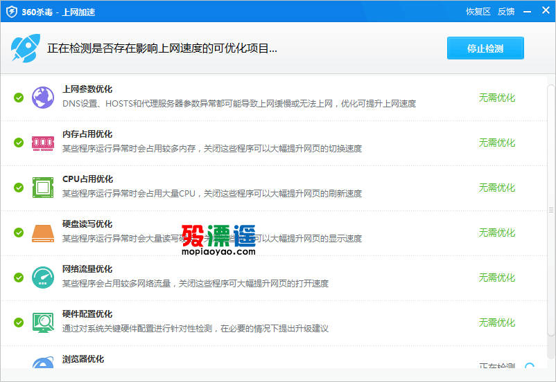Click the 网络流量优化 title
The width and height of the screenshot is (556, 382).
pos(87,269)
